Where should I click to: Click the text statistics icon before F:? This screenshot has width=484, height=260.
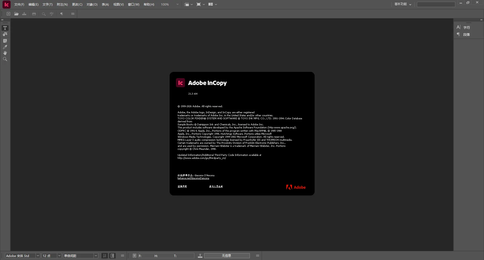click(x=134, y=256)
